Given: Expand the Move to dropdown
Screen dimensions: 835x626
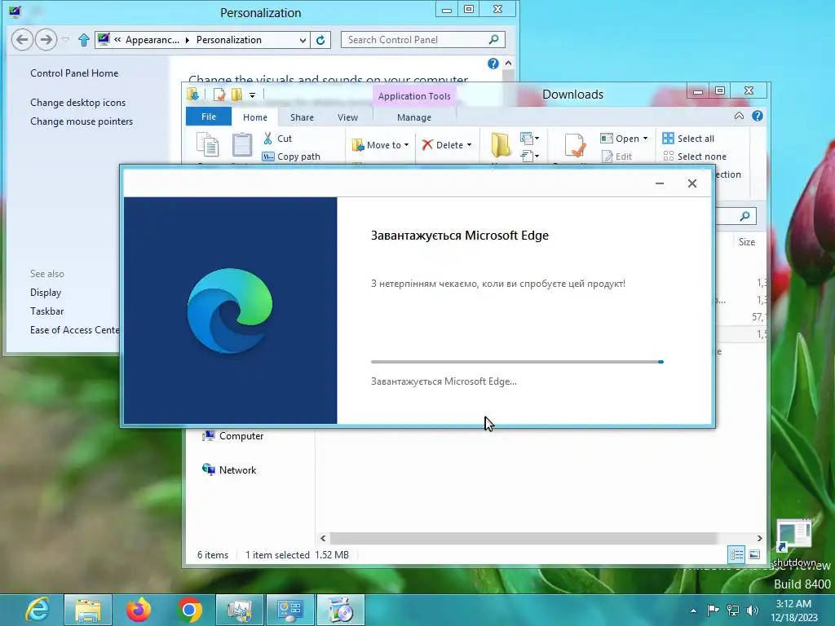Looking at the screenshot, I should click(x=406, y=145).
